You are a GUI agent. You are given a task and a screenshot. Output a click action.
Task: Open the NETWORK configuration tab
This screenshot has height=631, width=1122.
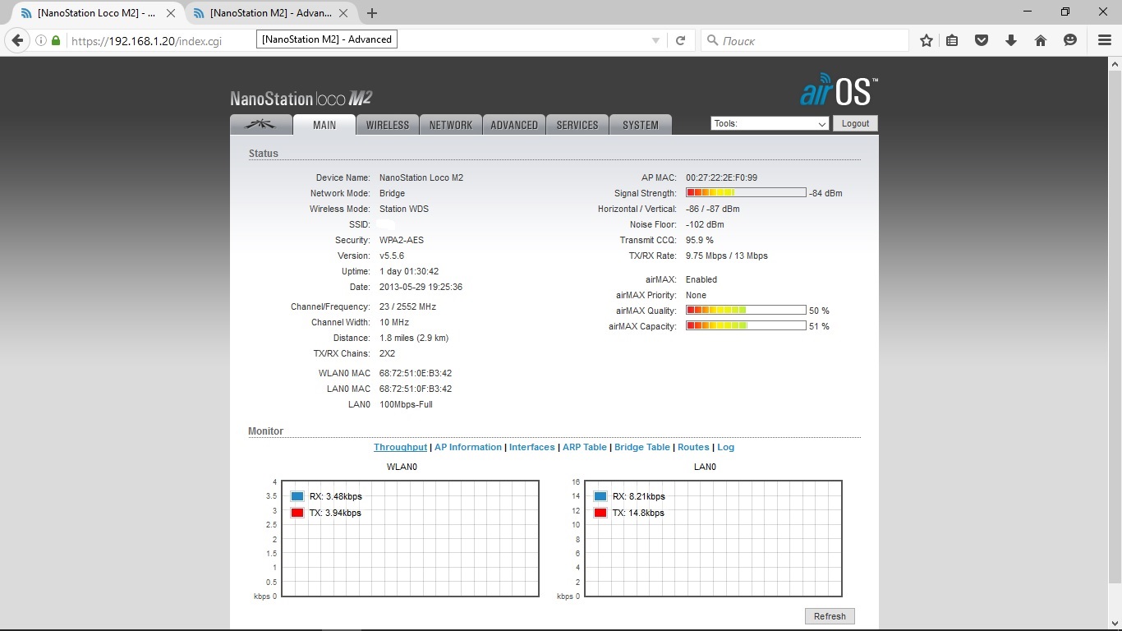coord(450,125)
